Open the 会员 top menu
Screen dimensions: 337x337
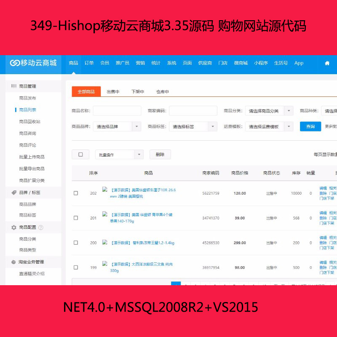[104, 63]
